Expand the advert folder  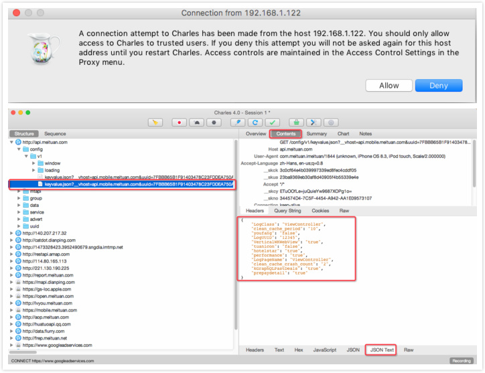point(19,219)
